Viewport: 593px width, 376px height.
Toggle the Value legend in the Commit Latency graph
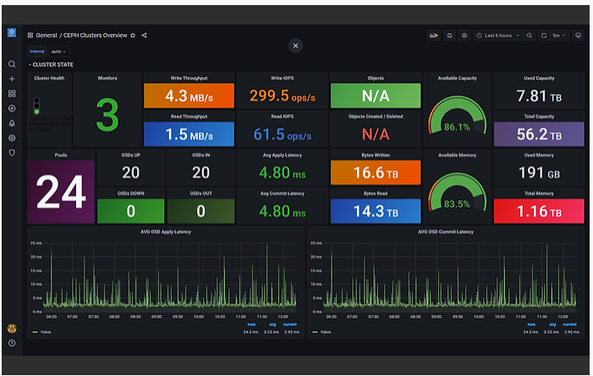tap(321, 332)
